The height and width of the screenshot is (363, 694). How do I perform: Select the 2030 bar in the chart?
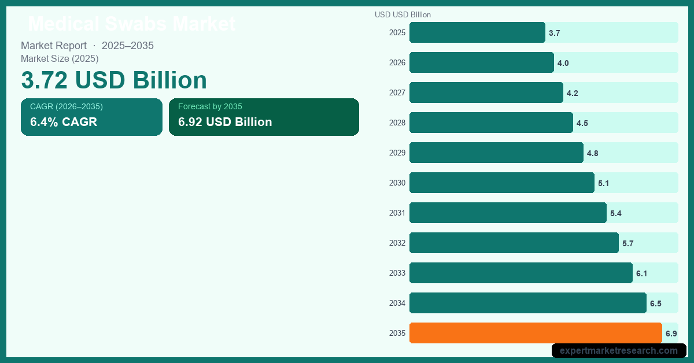[x=501, y=183]
